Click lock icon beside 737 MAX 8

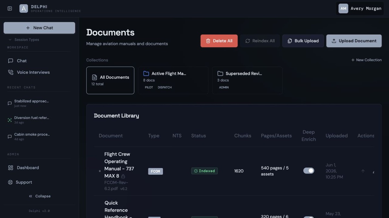pyautogui.click(x=123, y=176)
